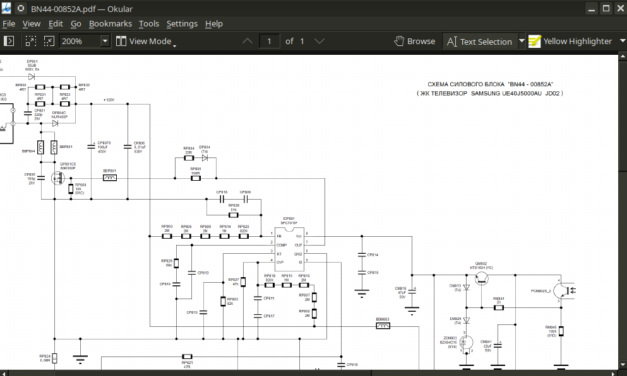This screenshot has width=627, height=376.
Task: Click the BEP801 inductor component
Action: click(x=110, y=178)
